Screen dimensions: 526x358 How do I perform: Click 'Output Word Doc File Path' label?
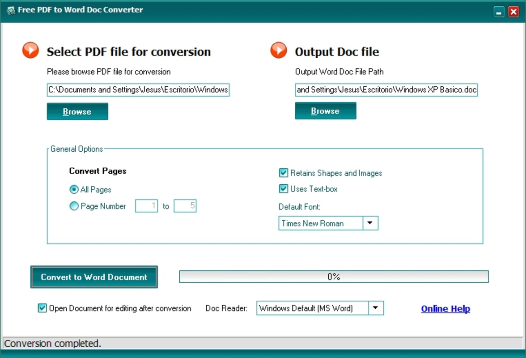click(x=339, y=72)
